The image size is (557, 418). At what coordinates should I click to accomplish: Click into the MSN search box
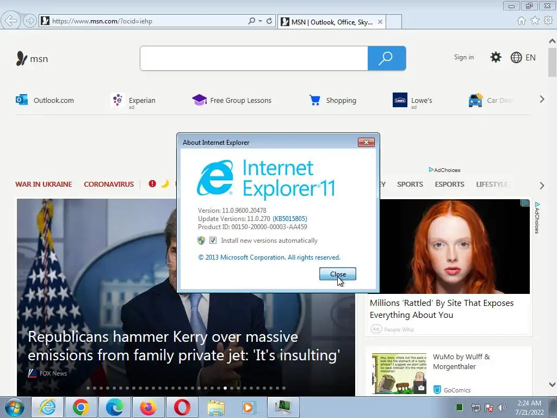[254, 58]
